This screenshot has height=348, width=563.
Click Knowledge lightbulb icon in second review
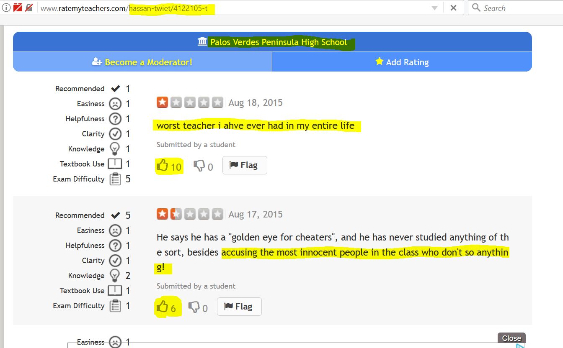[114, 276]
